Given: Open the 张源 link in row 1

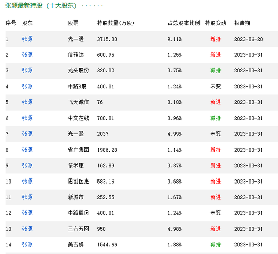Looking at the screenshot, I should (27, 39).
